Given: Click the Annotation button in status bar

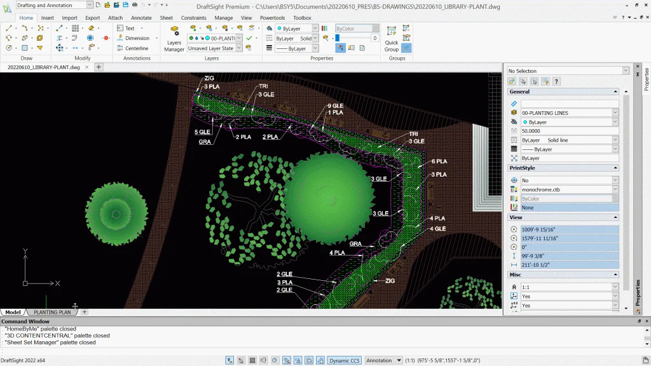Looking at the screenshot, I should tap(380, 361).
